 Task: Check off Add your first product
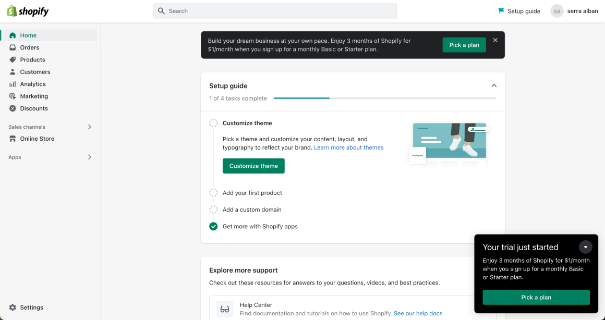click(213, 193)
